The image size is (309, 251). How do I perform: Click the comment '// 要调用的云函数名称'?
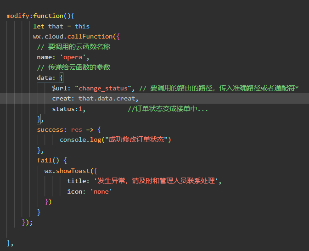pyautogui.click(x=74, y=47)
